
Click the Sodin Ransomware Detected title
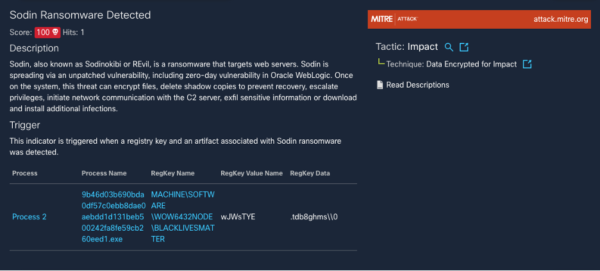(x=80, y=15)
